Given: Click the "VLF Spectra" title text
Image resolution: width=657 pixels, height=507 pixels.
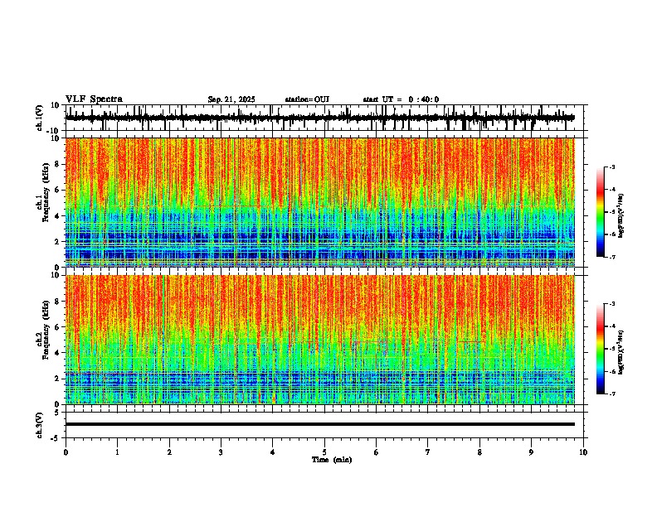Looking at the screenshot, I should (94, 99).
